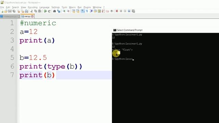Zoom out using the magnifier minus icon

68,11
